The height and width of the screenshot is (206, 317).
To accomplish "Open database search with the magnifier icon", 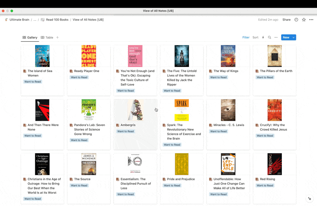I will pyautogui.click(x=269, y=37).
